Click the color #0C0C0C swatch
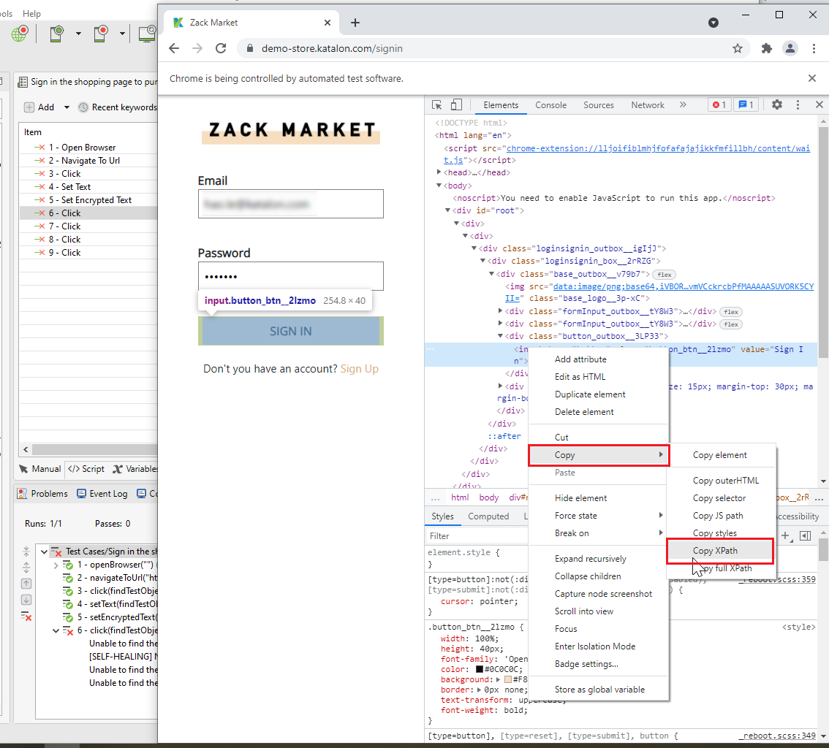Viewport: 829px width, 748px height. click(480, 669)
